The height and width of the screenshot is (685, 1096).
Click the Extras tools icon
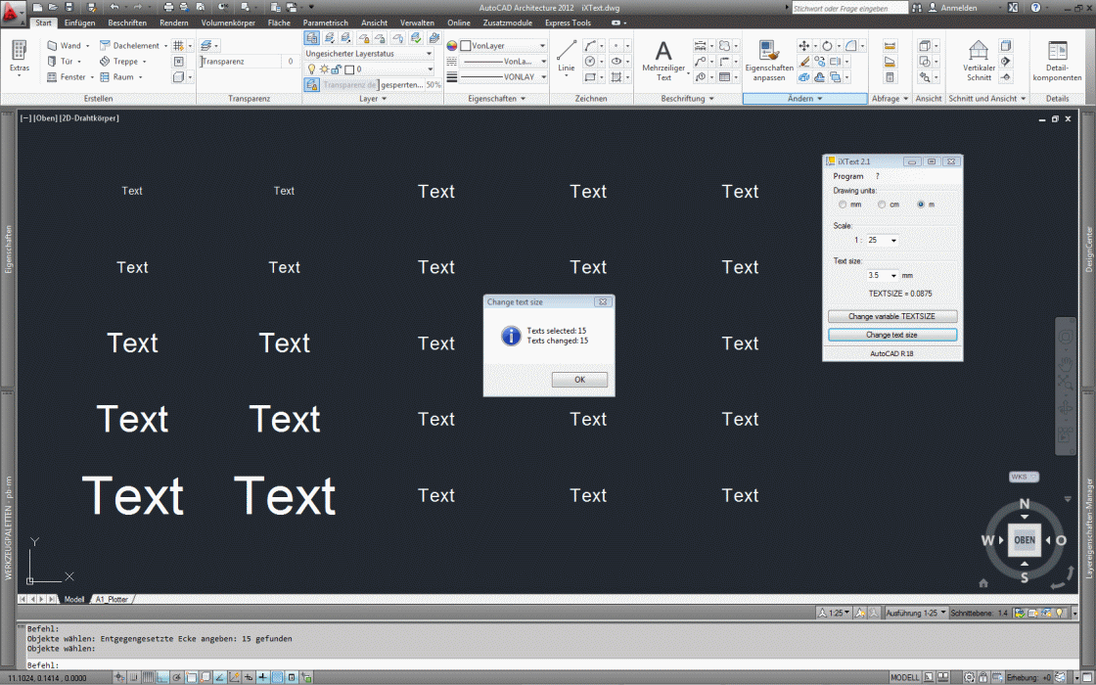point(19,56)
